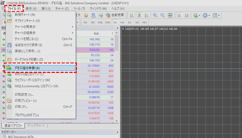Switch to ティックチャート tab

[36, 126]
